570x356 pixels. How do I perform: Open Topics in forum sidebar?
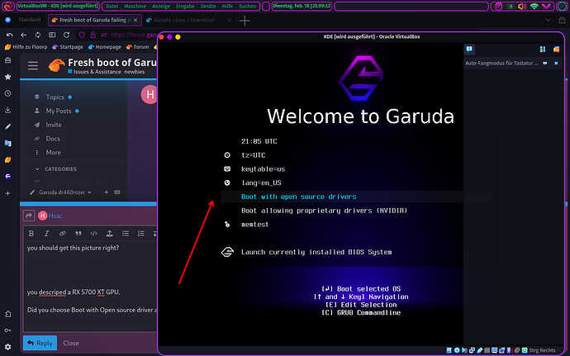coord(53,97)
